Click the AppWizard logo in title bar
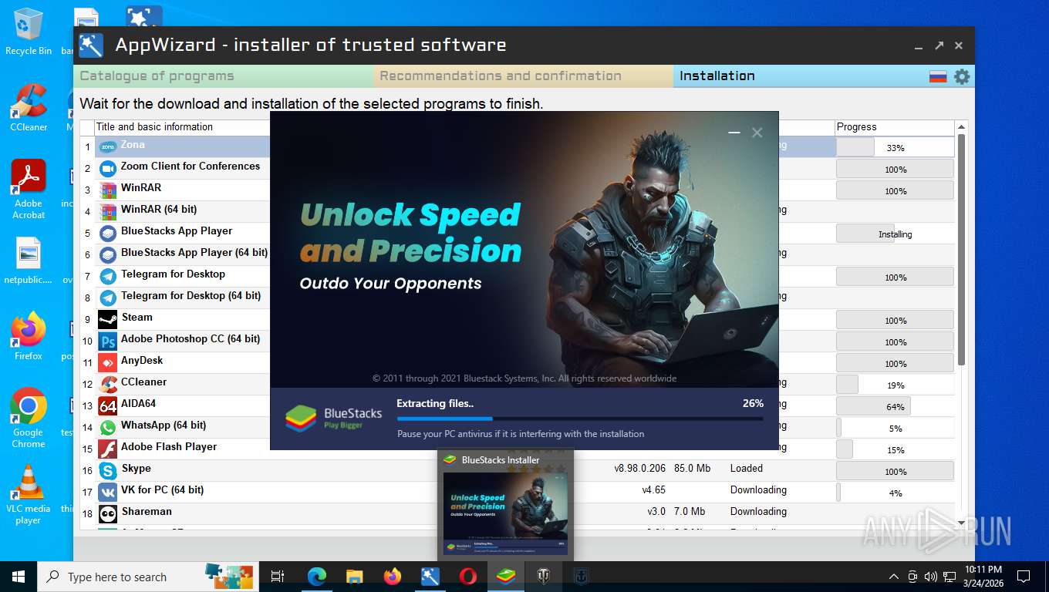1049x592 pixels. coord(91,45)
